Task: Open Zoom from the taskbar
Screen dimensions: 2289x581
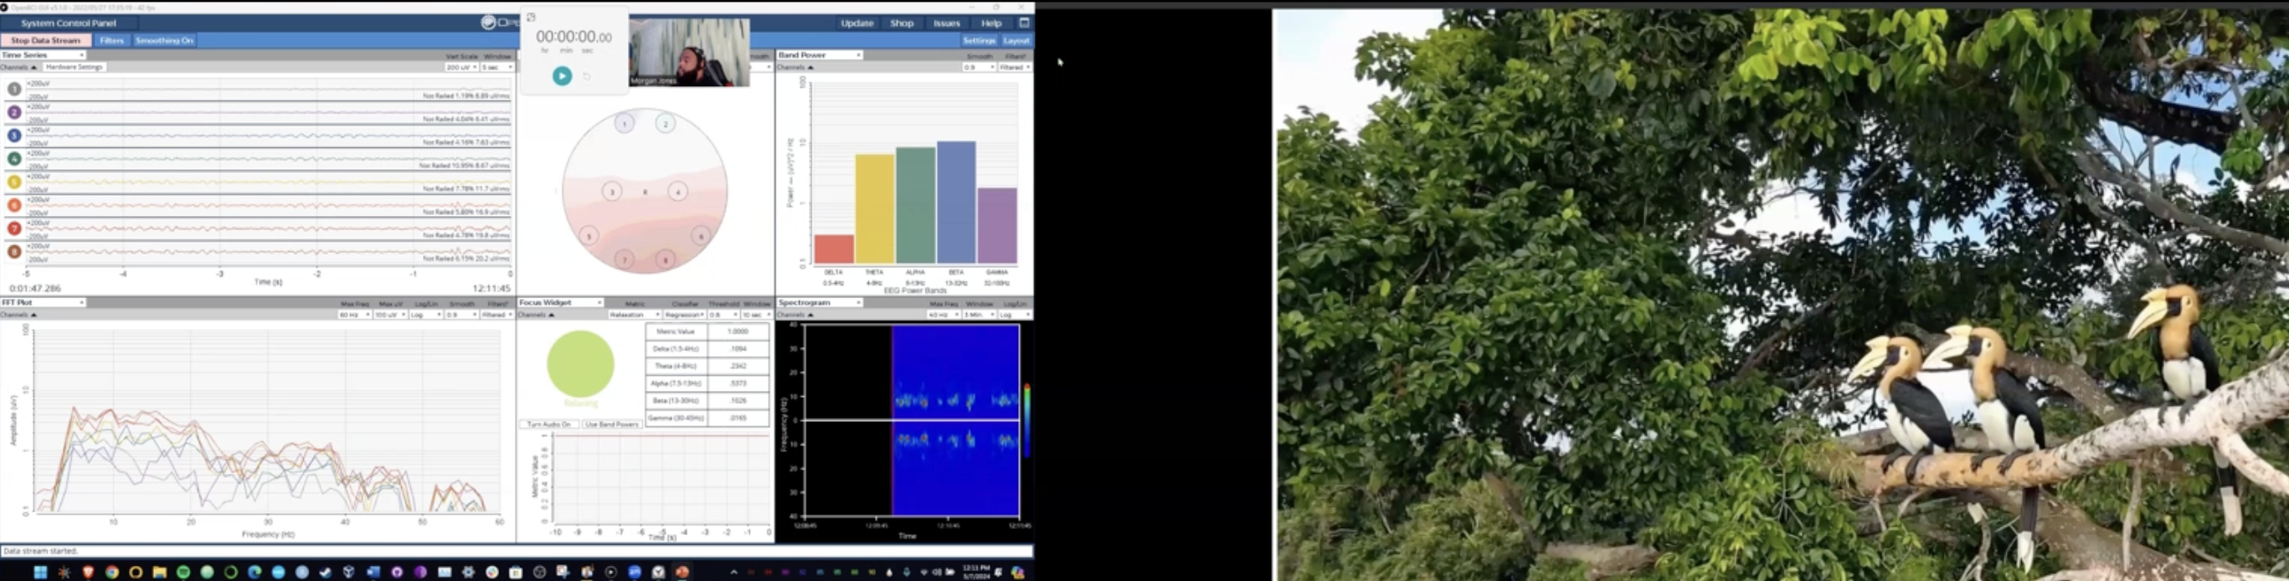Action: 635,572
